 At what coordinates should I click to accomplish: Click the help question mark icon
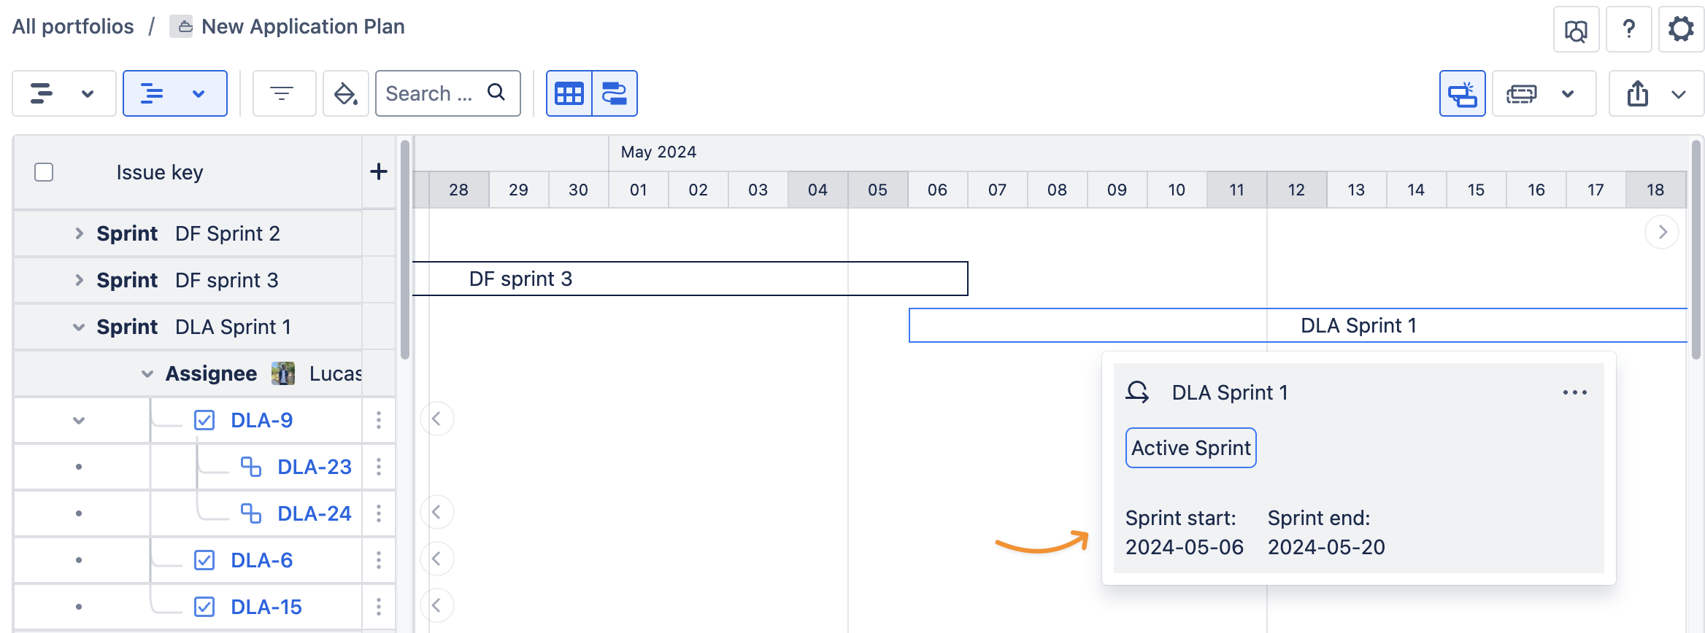pos(1628,30)
